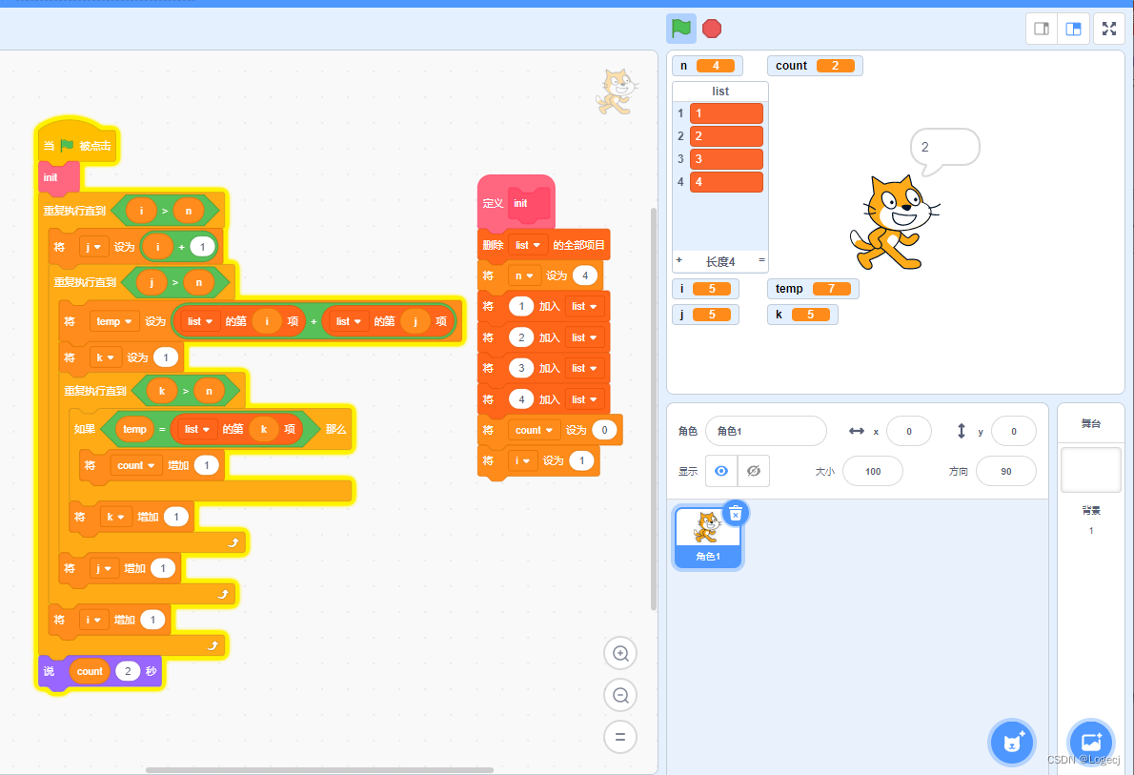Click the 说 count 2 秒 block
The width and height of the screenshot is (1134, 775).
click(x=100, y=671)
